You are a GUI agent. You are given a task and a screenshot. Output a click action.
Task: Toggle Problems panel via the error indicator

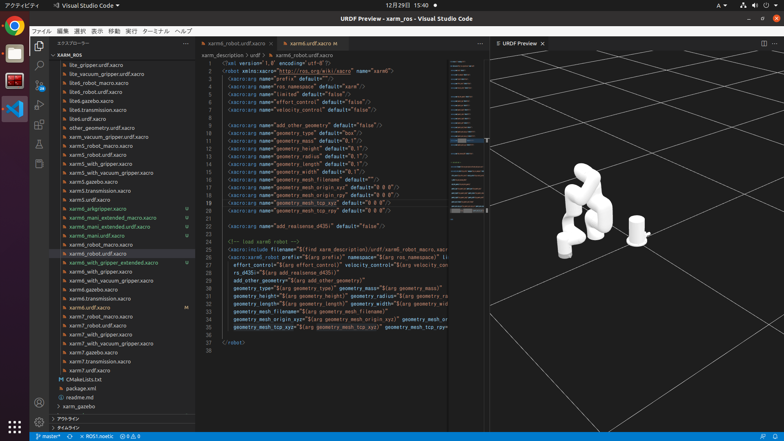pos(130,436)
